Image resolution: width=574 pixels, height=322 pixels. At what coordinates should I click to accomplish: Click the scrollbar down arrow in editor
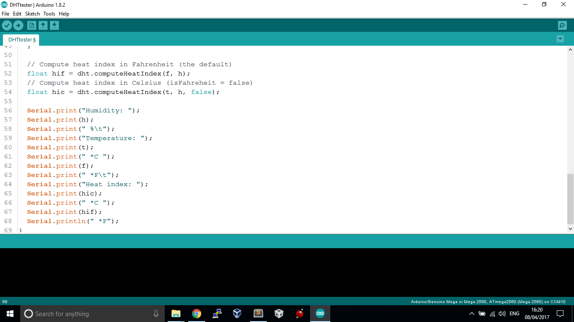[x=570, y=229]
